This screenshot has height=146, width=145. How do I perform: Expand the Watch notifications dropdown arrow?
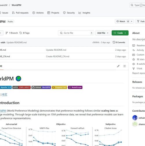tap(132, 21)
